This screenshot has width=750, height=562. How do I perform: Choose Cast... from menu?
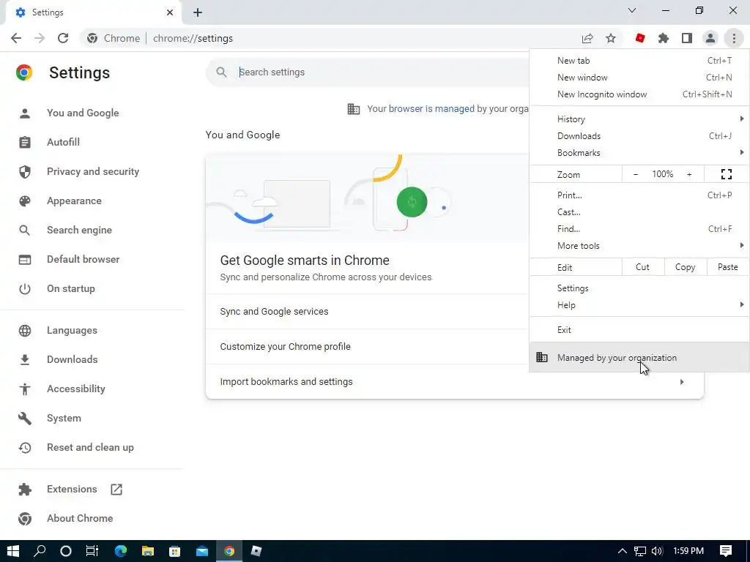(x=639, y=212)
